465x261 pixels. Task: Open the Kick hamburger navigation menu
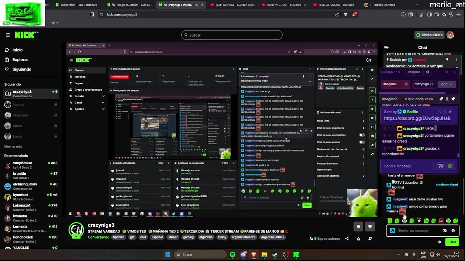pos(8,35)
